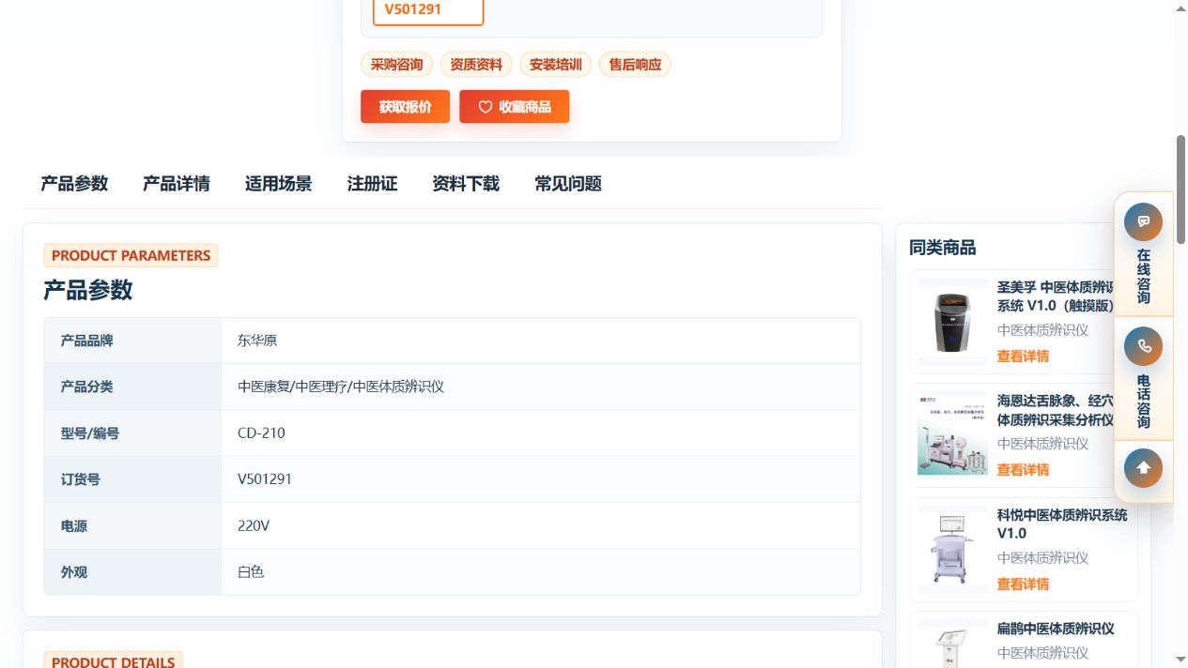Click the 扁鹊 product thumbnail
This screenshot has height=668, width=1188.
(952, 645)
